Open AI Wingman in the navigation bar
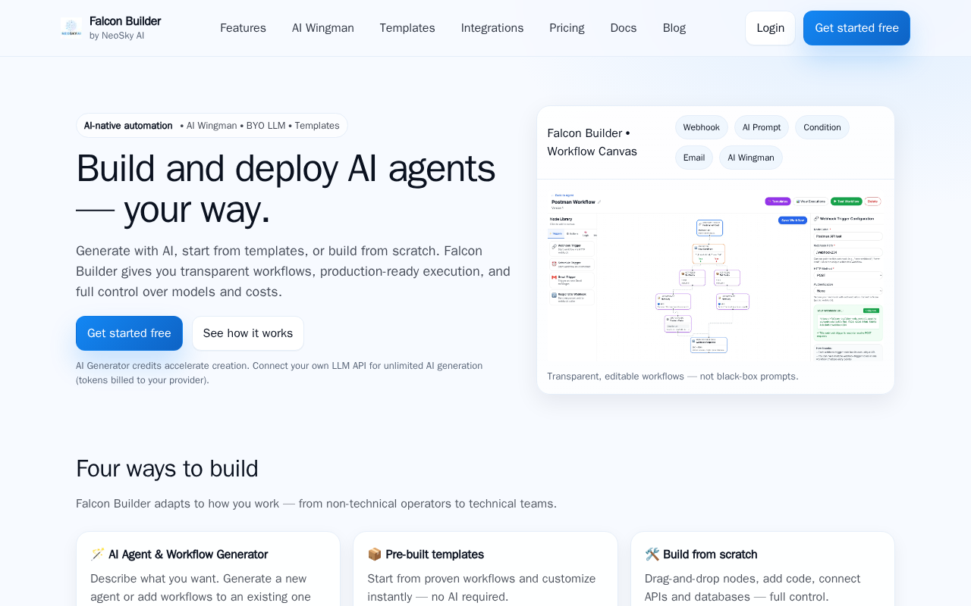Screen dimensions: 971x606 (x=323, y=28)
